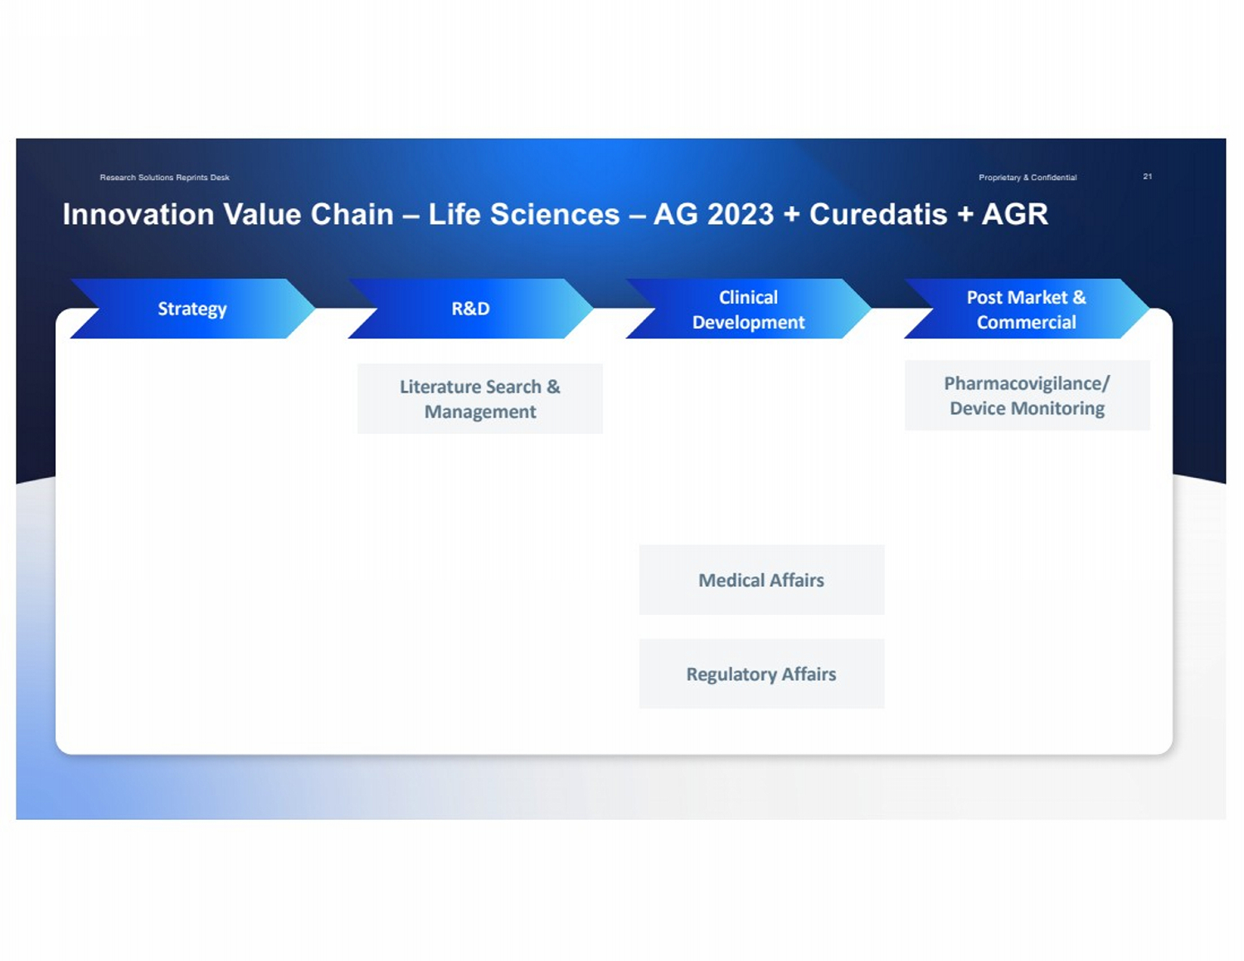Select the R&D chevron stage
The image size is (1244, 961).
coord(470,309)
